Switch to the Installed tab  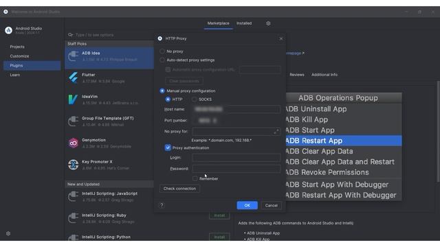click(x=244, y=23)
